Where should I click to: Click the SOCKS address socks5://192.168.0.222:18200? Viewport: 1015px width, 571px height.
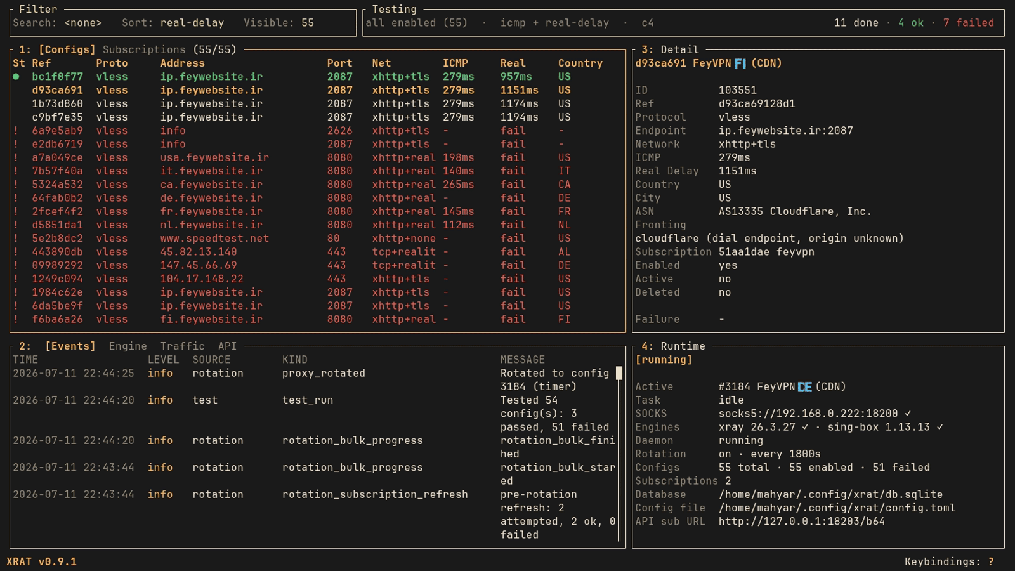click(808, 414)
